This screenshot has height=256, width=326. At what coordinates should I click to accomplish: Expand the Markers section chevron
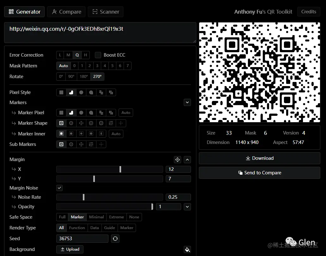pyautogui.click(x=187, y=103)
